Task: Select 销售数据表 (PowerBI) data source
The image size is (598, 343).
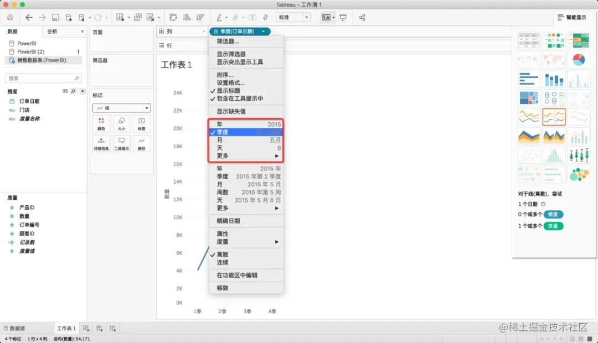Action: coord(43,60)
